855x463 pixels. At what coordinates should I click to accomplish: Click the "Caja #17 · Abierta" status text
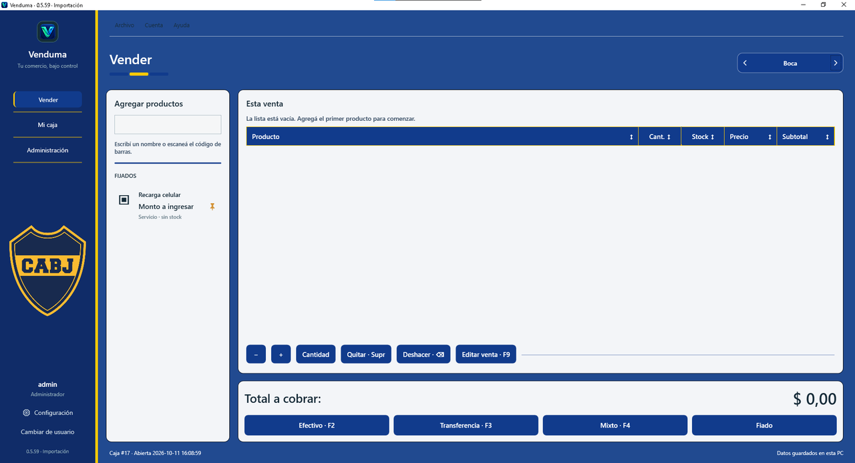pos(155,453)
